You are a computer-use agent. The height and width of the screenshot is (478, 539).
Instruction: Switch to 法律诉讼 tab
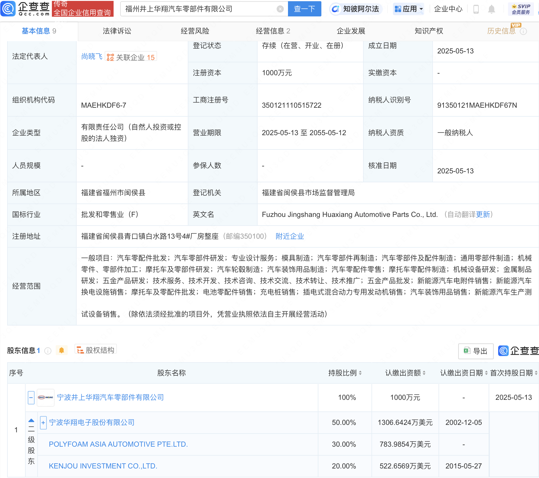pyautogui.click(x=117, y=31)
